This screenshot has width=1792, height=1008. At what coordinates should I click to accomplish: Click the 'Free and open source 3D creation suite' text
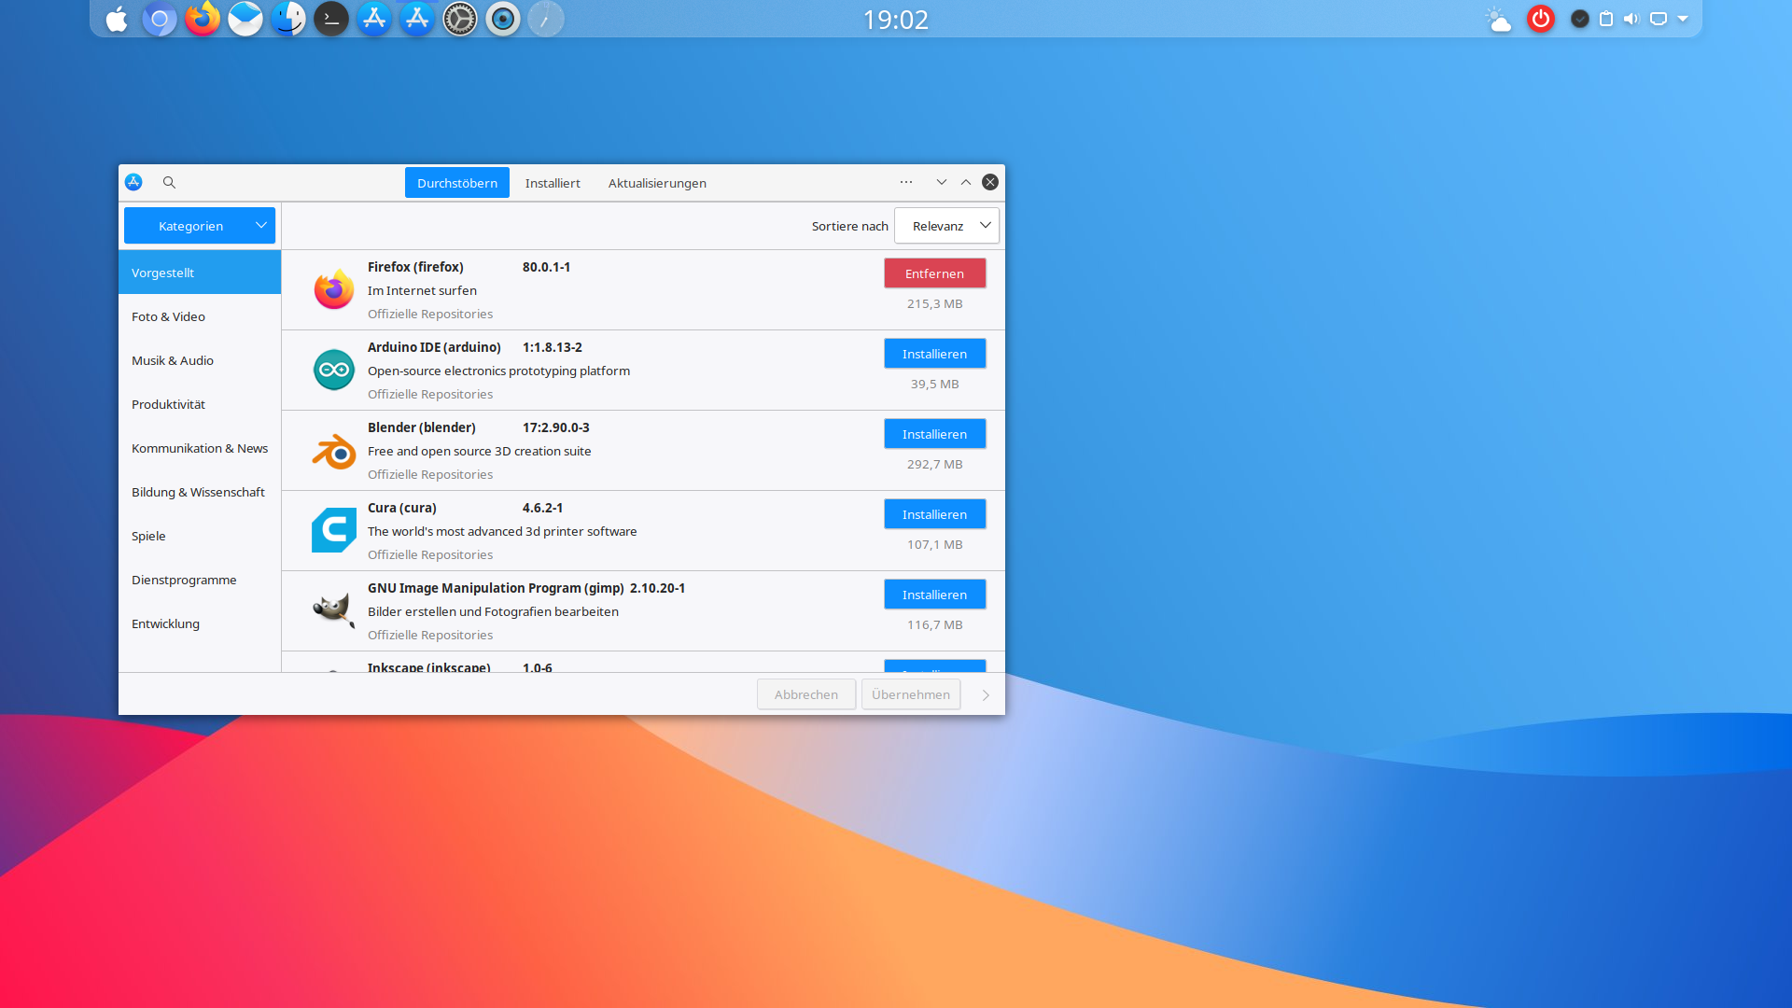click(x=480, y=451)
